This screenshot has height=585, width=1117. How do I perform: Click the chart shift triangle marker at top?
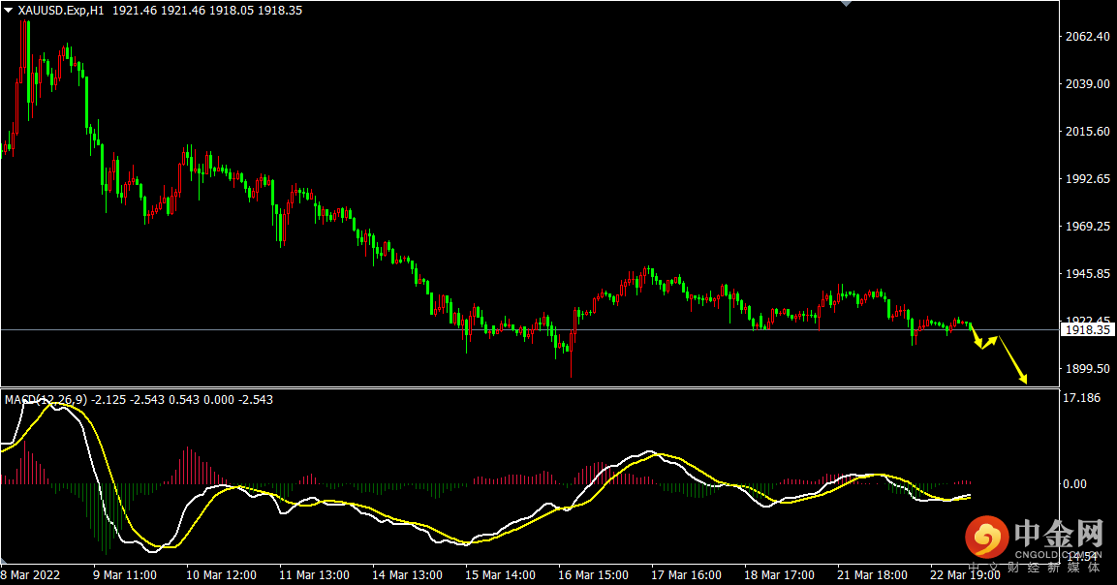tap(846, 4)
